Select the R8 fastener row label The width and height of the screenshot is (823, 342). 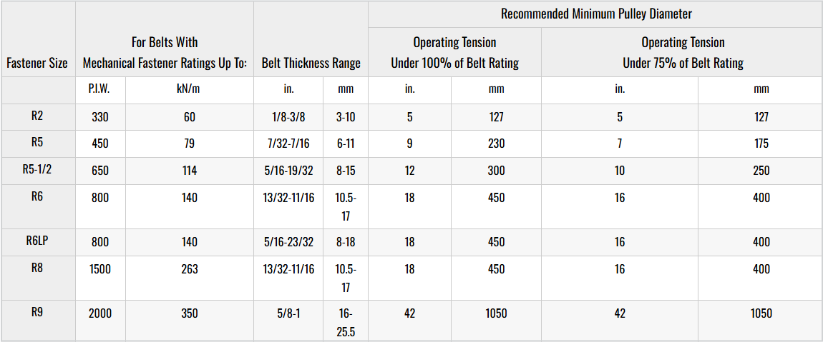(37, 269)
